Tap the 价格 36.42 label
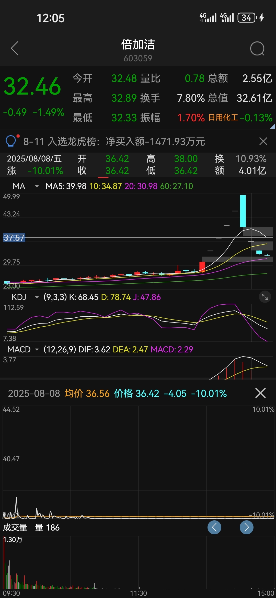 pyautogui.click(x=136, y=393)
